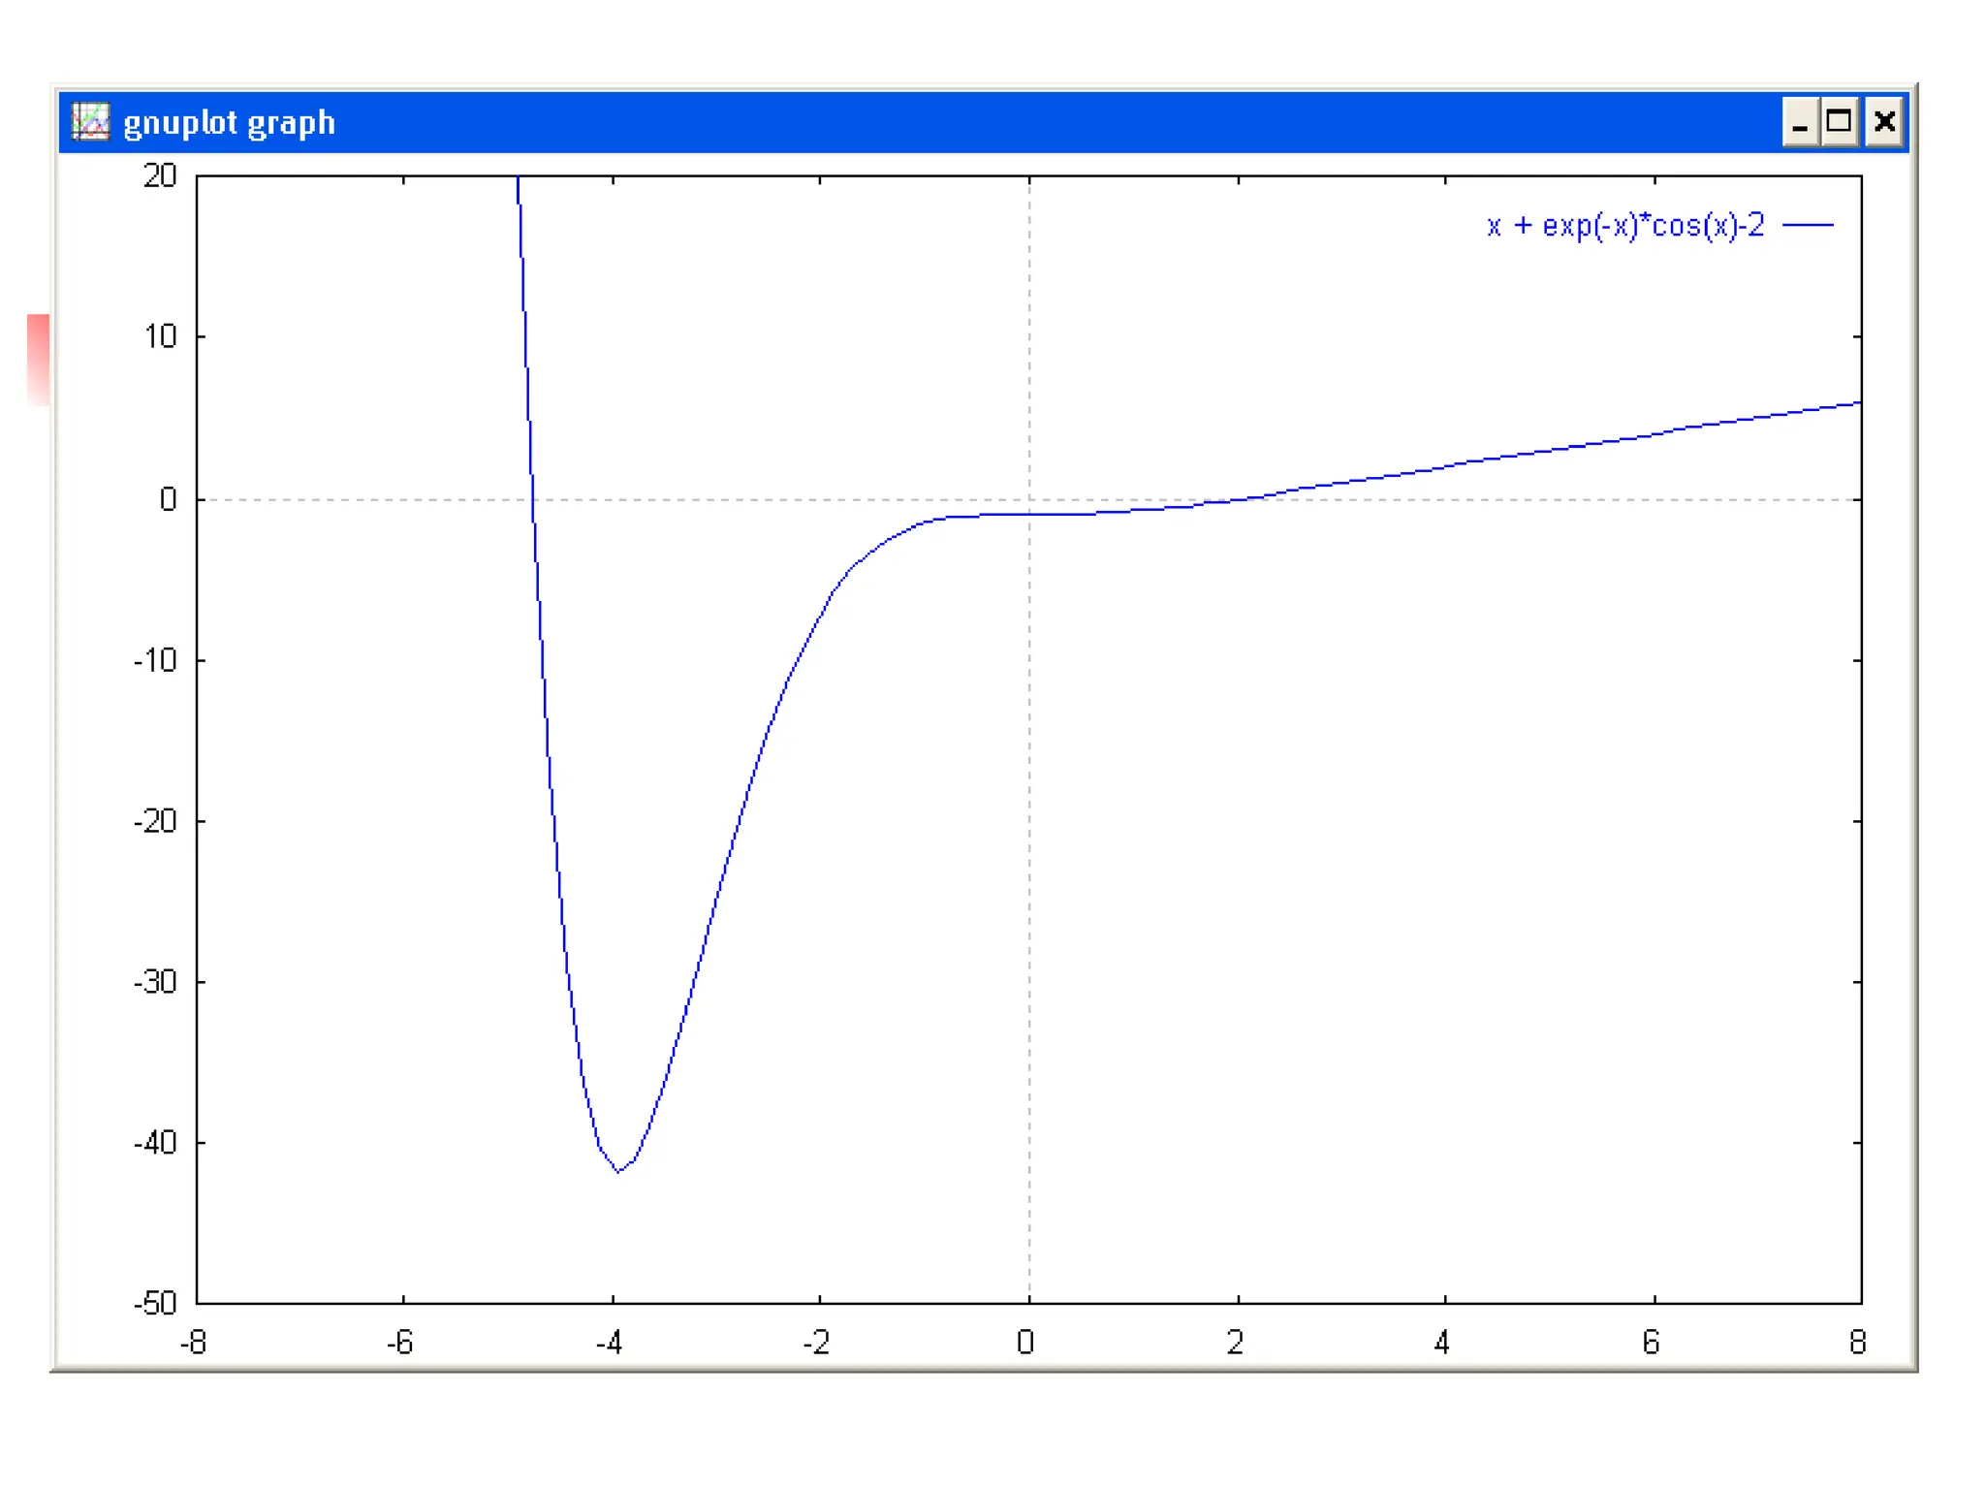Click where the dashed axes cross at the origin

coord(1029,500)
